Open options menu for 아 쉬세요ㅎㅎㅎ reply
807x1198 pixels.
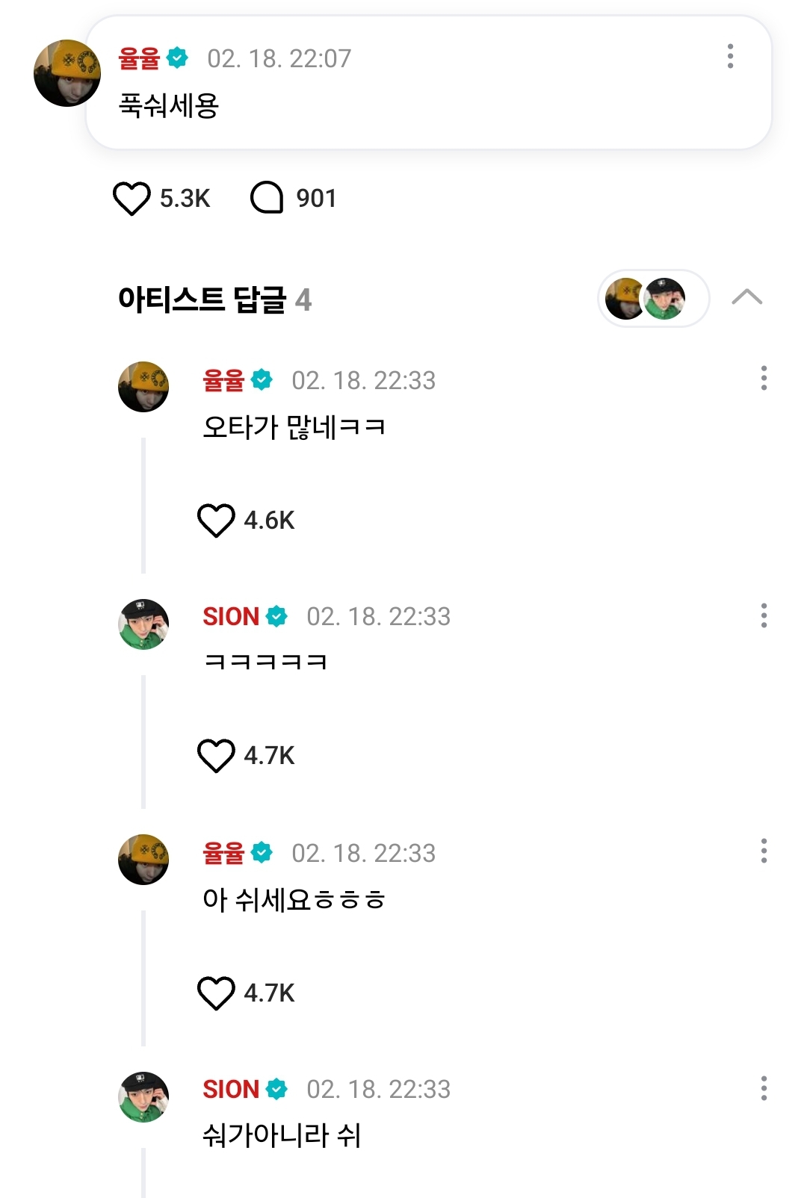pyautogui.click(x=763, y=851)
